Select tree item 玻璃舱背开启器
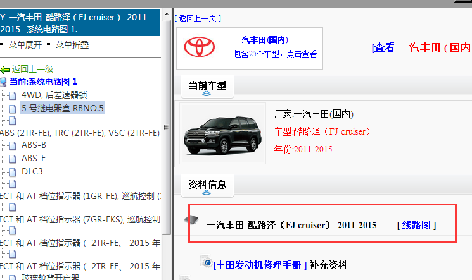The image size is (472, 280). click(50, 277)
